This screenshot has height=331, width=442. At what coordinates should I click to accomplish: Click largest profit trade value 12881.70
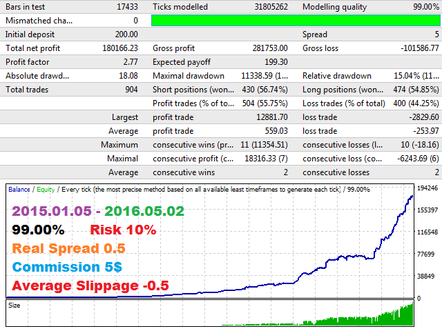(x=272, y=117)
